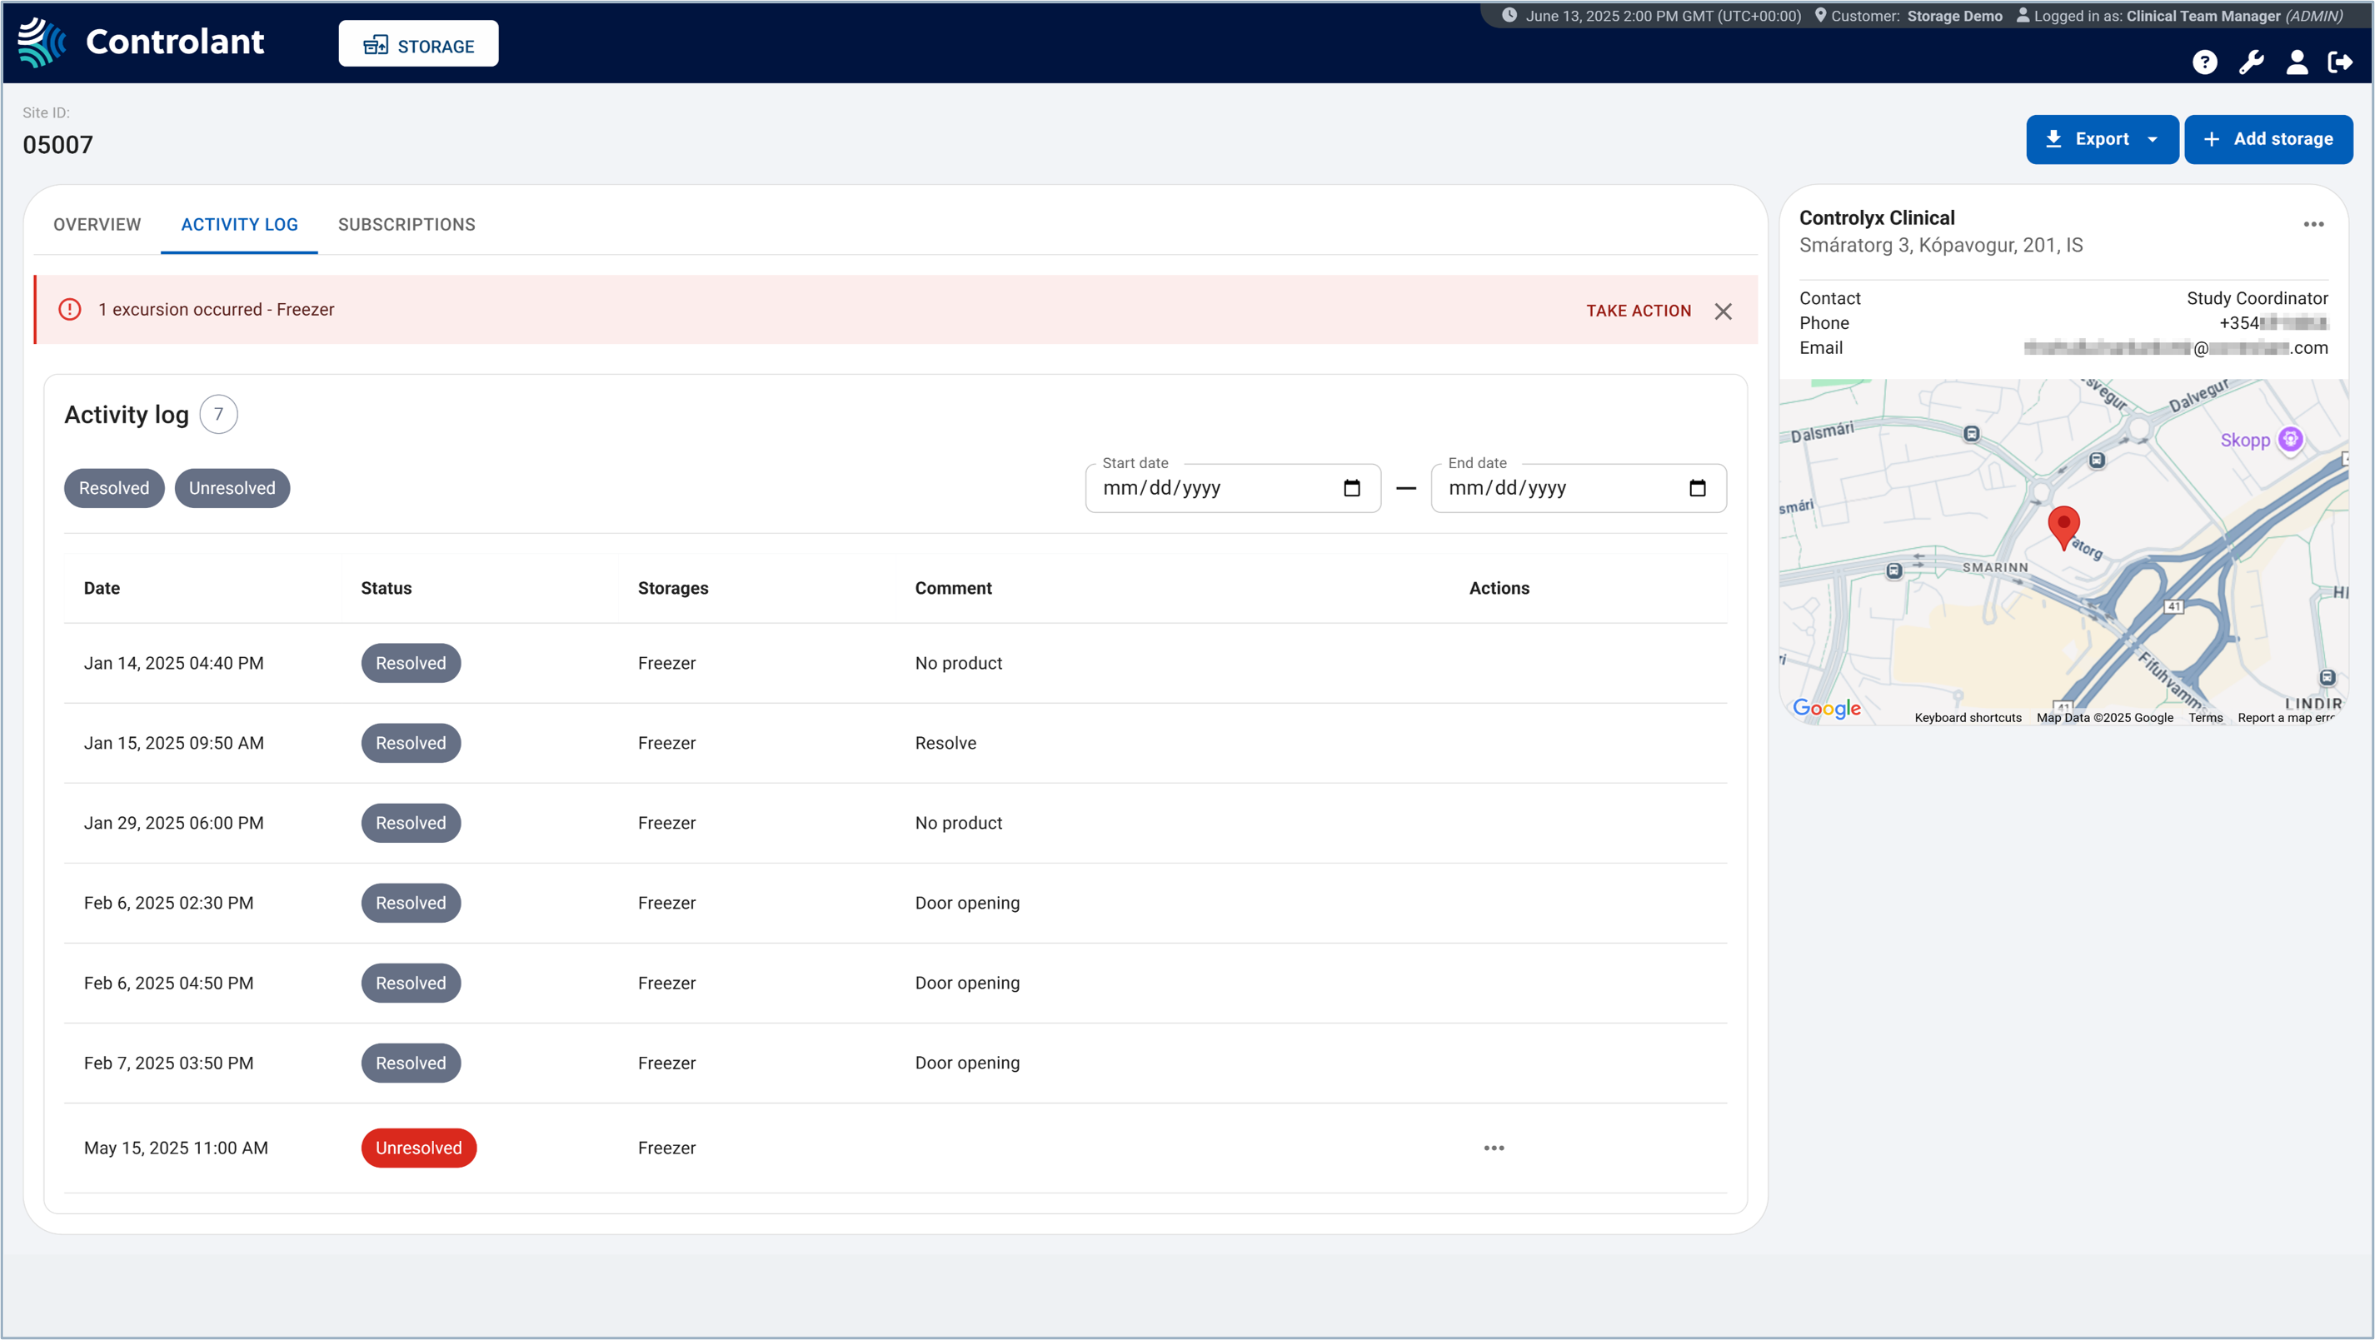
Task: Open the user profile icon
Action: point(2297,62)
